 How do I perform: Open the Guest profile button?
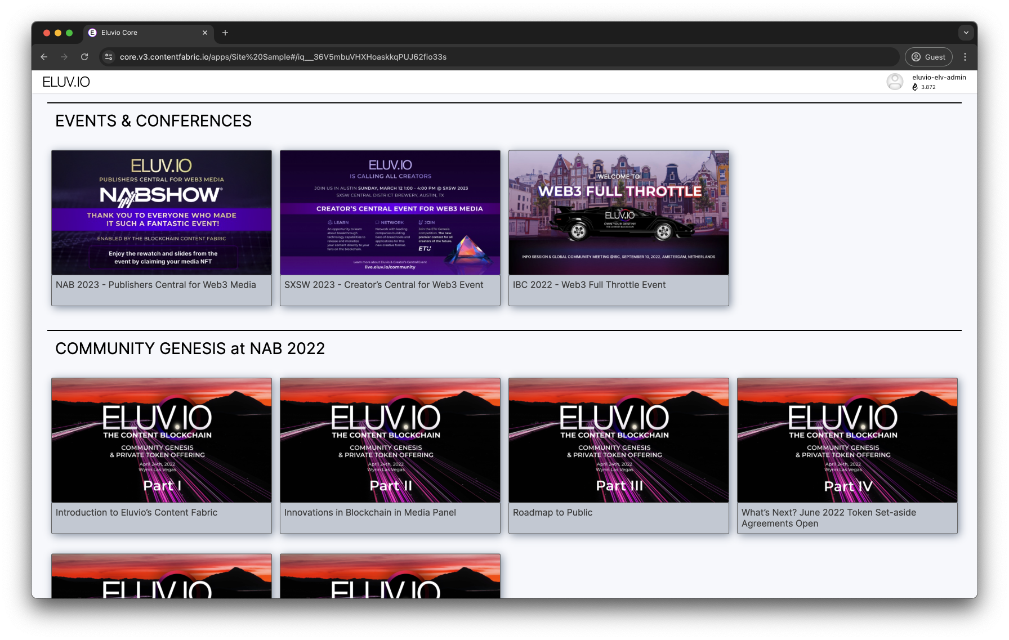click(928, 57)
